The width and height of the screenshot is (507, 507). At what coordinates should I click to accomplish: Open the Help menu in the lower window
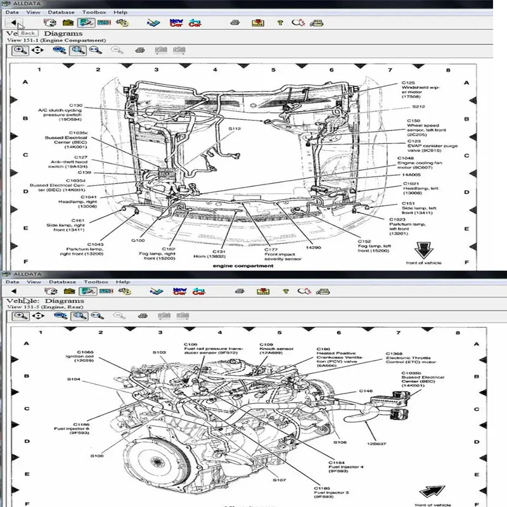[x=123, y=282]
